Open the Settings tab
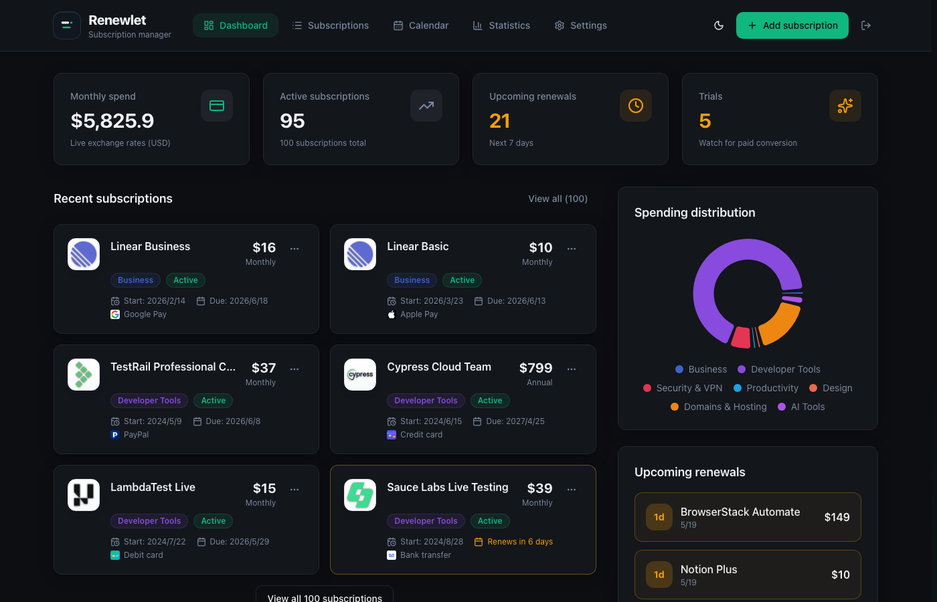This screenshot has height=602, width=937. pyautogui.click(x=581, y=25)
